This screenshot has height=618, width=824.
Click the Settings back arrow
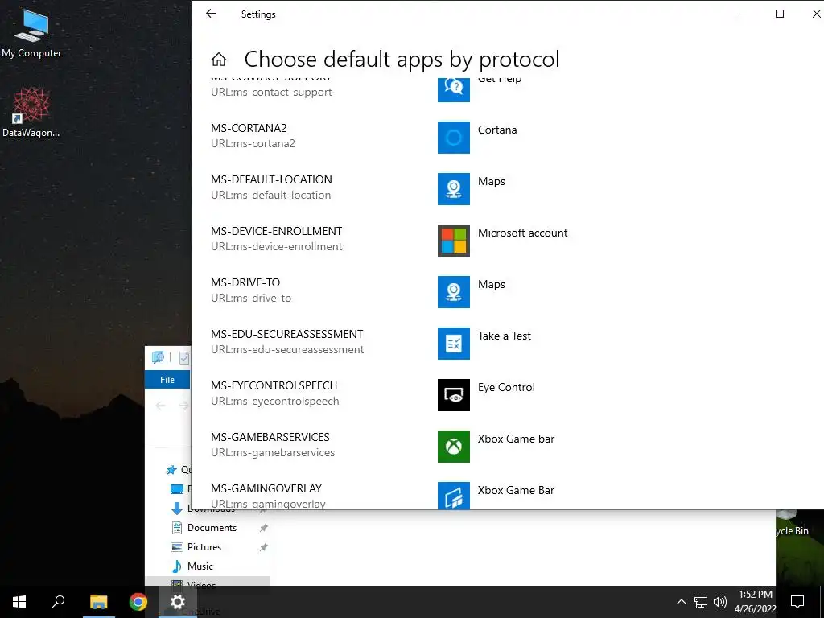pyautogui.click(x=211, y=14)
